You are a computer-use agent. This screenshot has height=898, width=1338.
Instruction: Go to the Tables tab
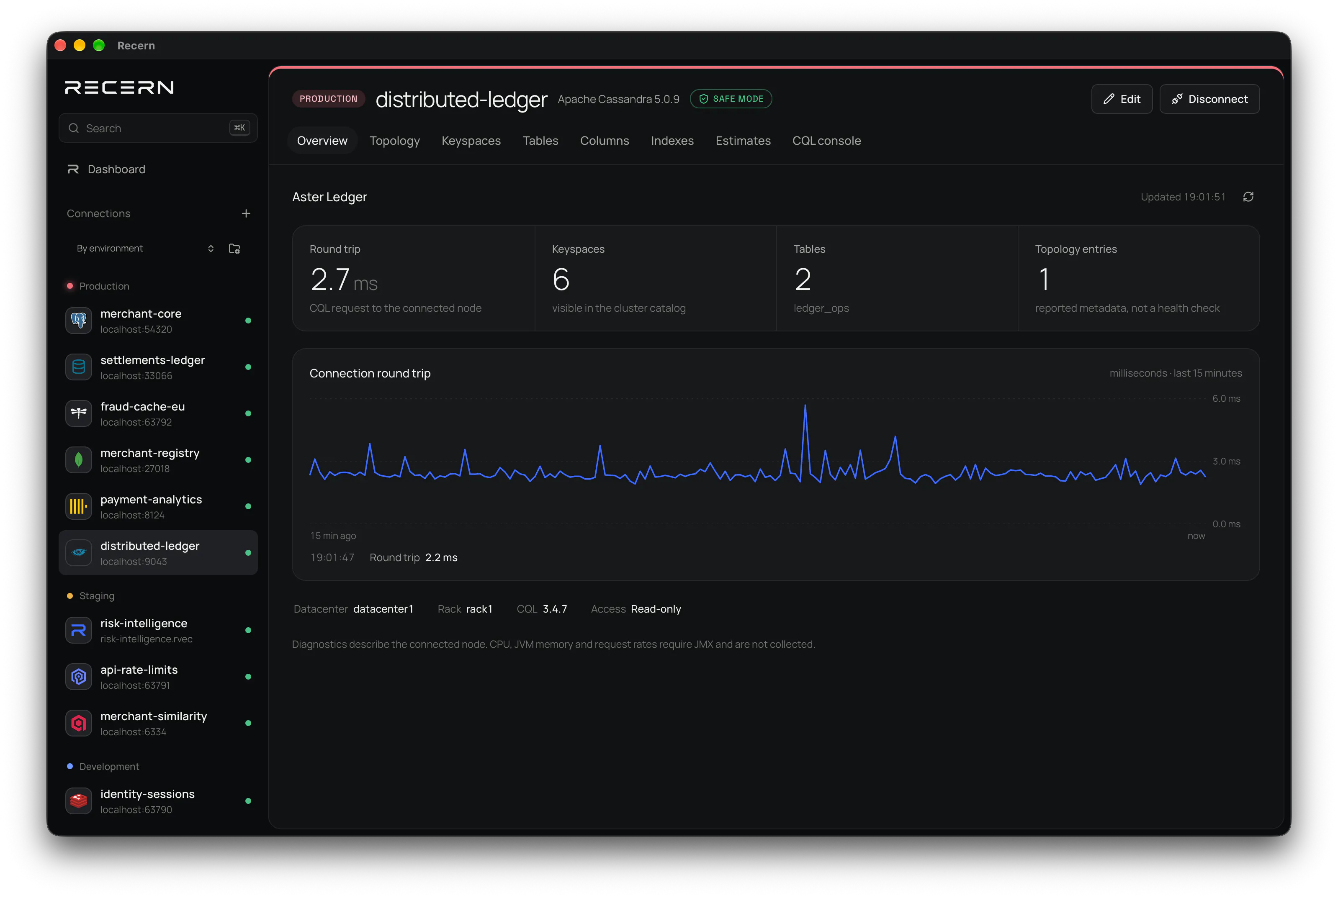(x=540, y=141)
